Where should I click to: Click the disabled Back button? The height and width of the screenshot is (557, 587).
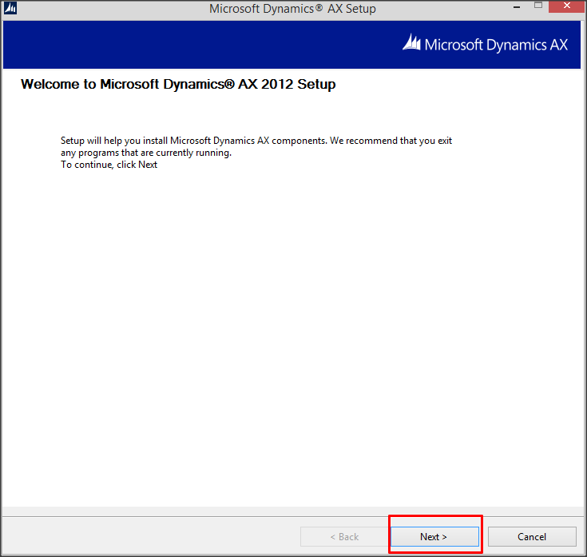point(344,536)
